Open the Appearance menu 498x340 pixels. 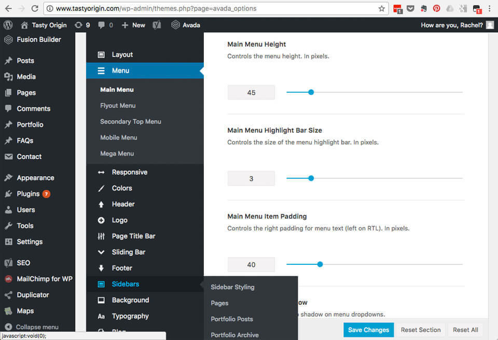coord(37,178)
